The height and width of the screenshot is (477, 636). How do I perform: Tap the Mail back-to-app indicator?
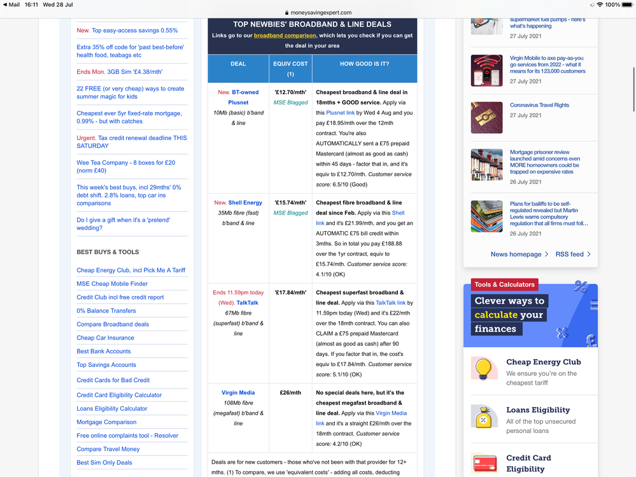[x=11, y=4]
